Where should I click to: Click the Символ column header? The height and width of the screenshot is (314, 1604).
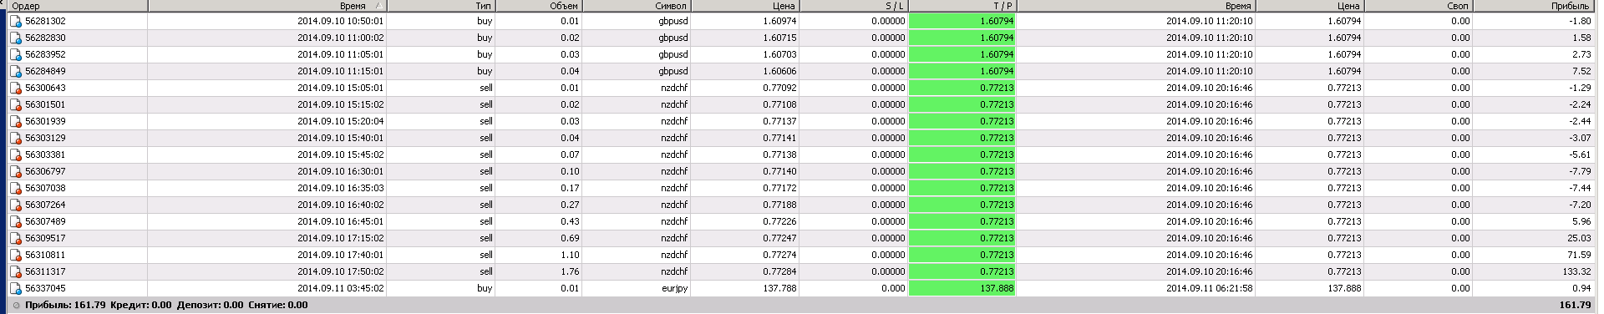pyautogui.click(x=637, y=6)
